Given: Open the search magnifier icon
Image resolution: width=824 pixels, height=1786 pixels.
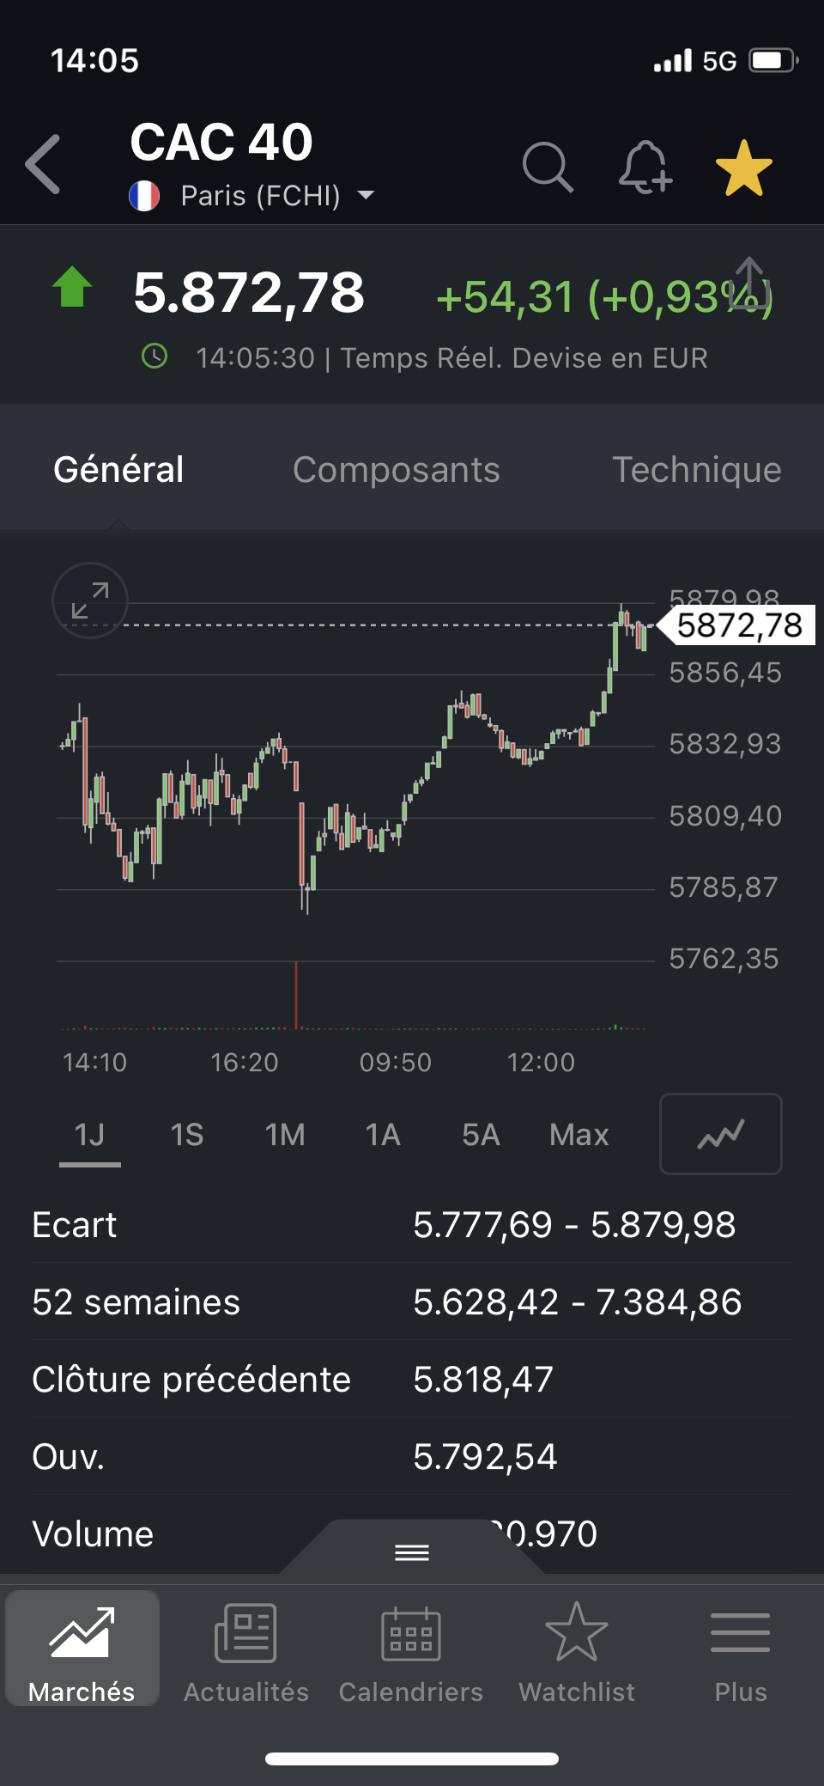Looking at the screenshot, I should 548,167.
